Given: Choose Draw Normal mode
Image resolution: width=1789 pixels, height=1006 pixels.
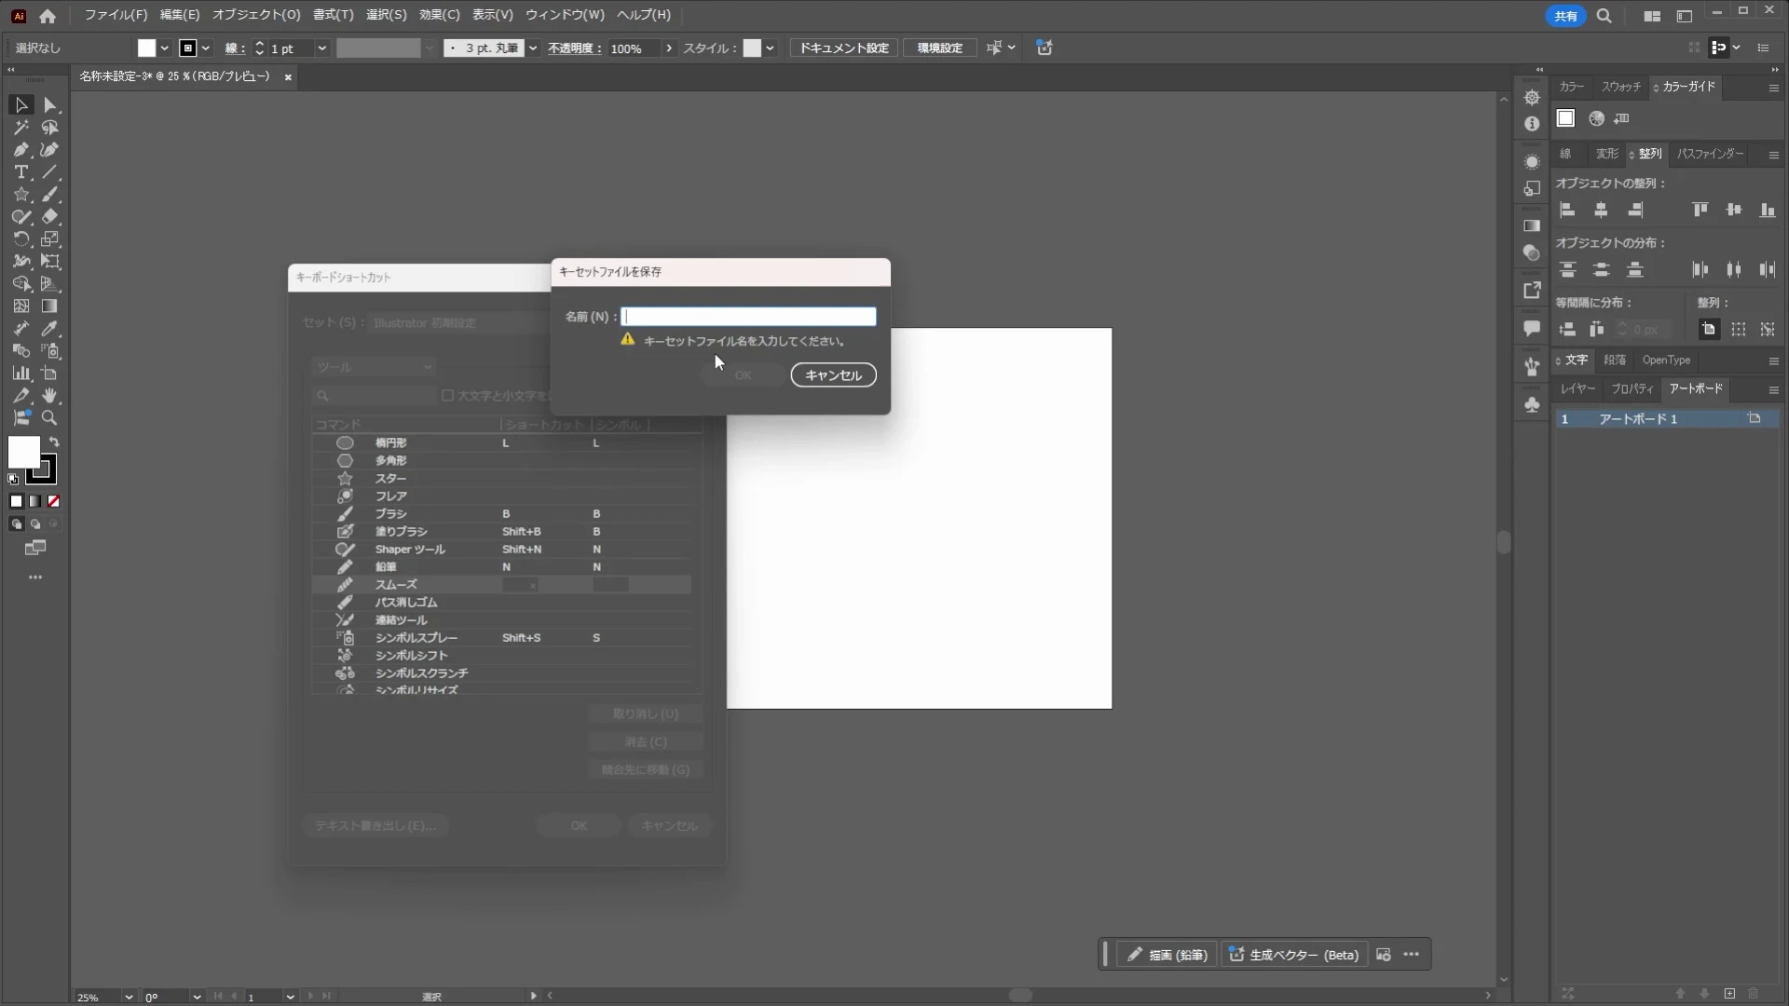Looking at the screenshot, I should 16,524.
